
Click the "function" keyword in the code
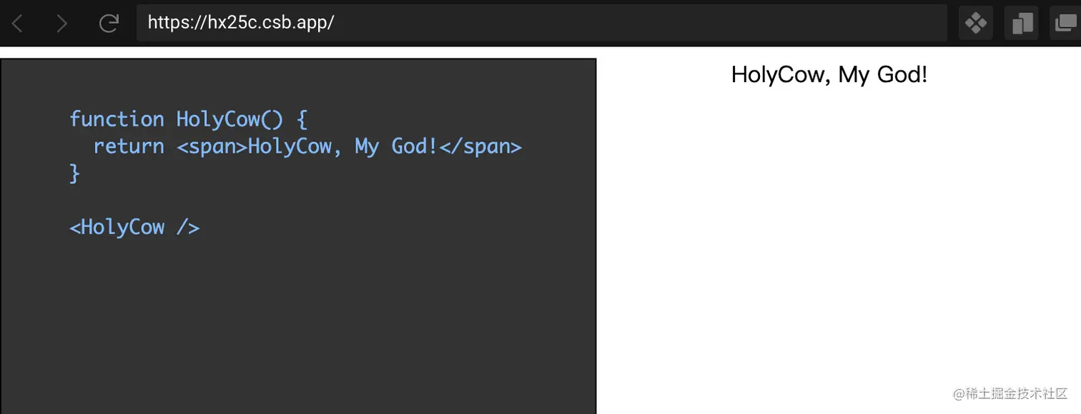tap(117, 118)
